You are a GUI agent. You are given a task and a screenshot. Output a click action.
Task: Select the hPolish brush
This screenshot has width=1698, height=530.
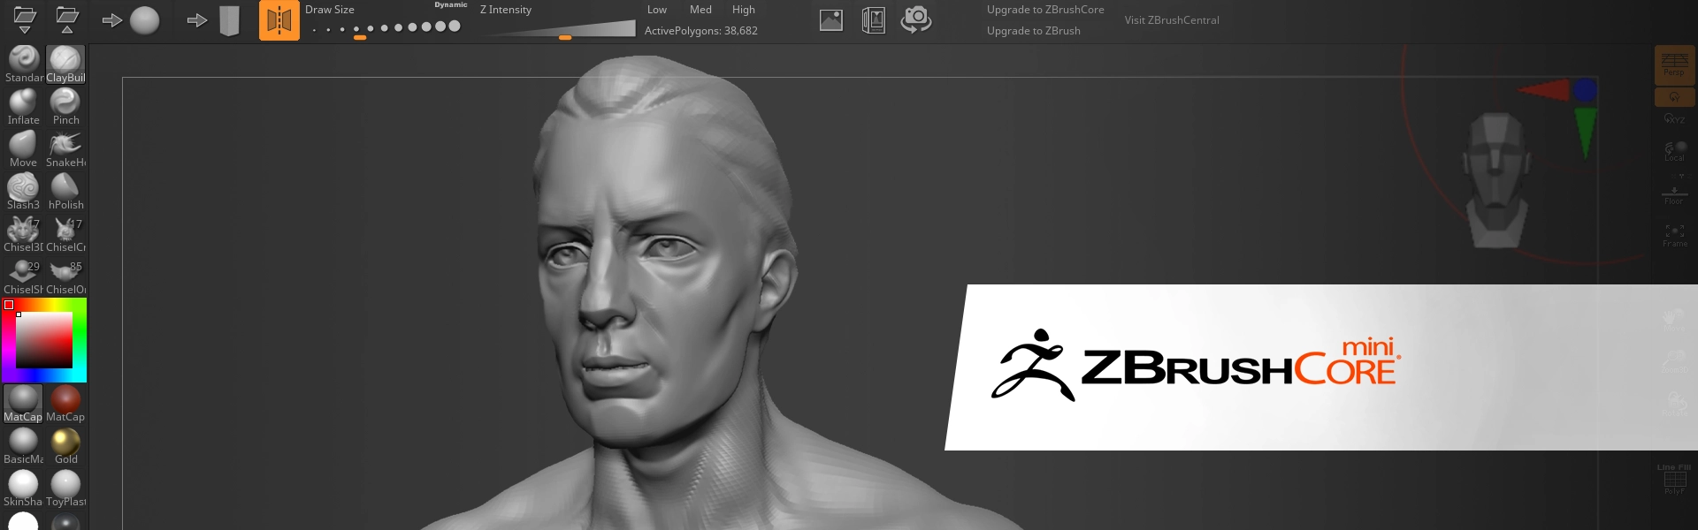[x=65, y=190]
